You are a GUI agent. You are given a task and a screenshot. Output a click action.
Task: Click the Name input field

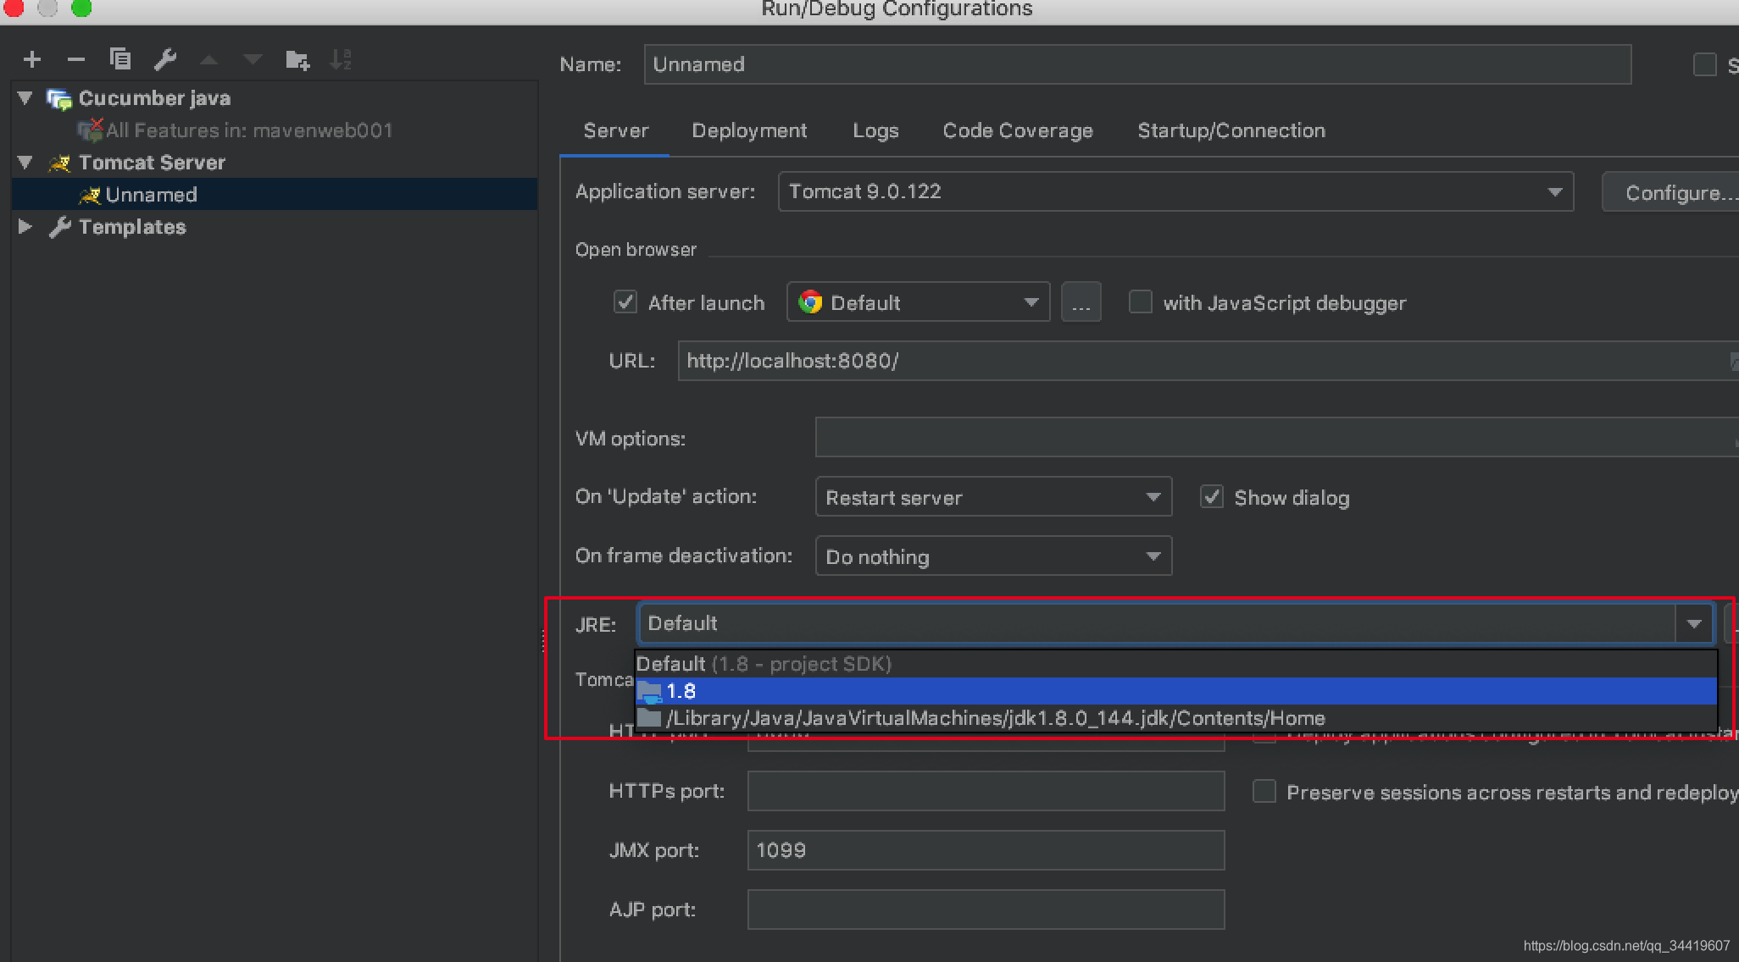1137,64
